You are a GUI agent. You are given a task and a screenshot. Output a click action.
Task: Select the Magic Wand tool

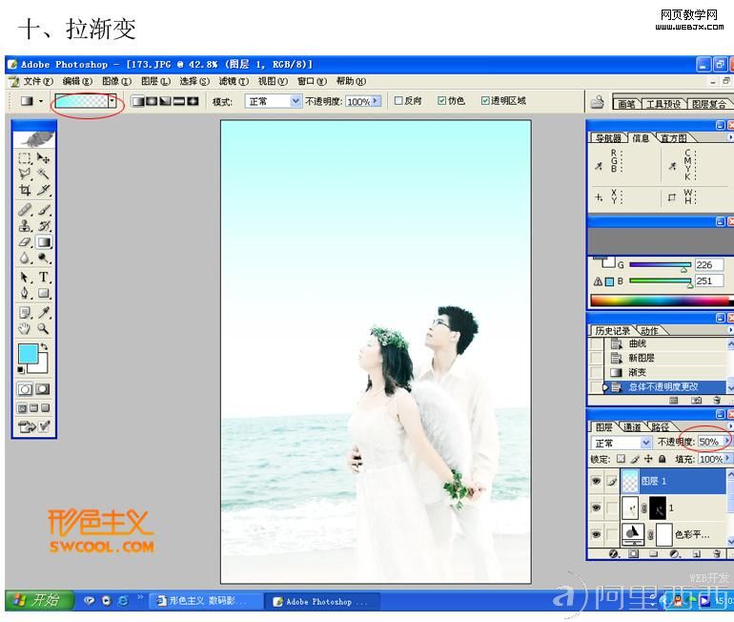tap(44, 174)
